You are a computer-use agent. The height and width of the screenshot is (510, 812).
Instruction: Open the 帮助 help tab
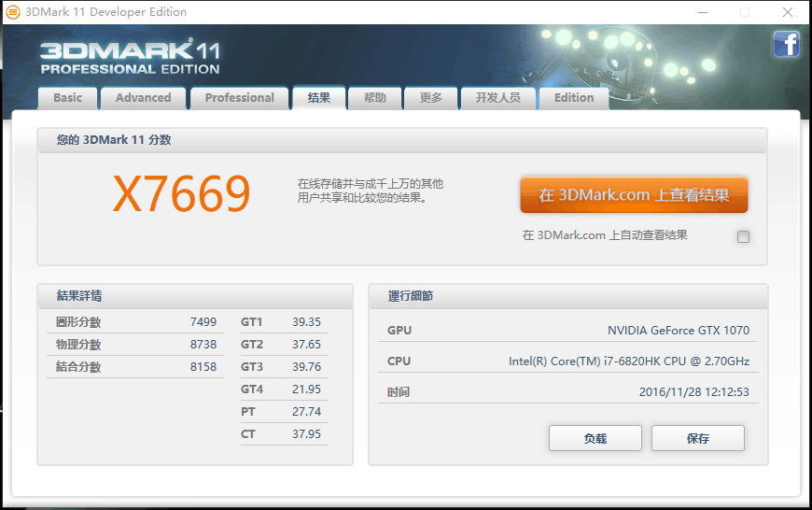click(x=375, y=98)
